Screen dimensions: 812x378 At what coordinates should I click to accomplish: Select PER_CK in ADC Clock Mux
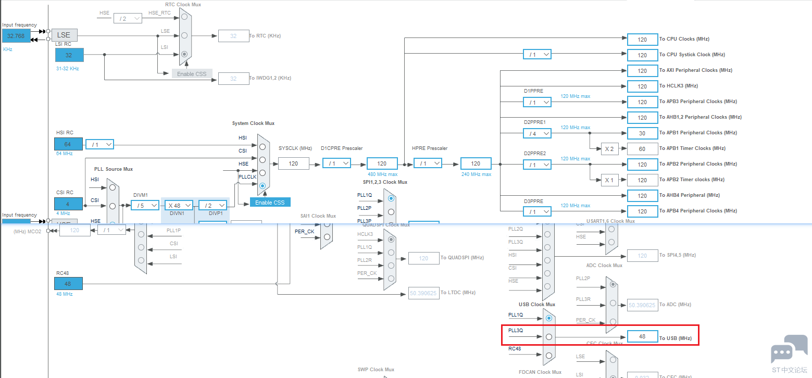(613, 321)
